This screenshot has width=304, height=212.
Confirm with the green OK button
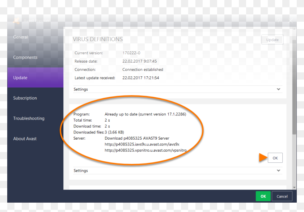[263, 196]
